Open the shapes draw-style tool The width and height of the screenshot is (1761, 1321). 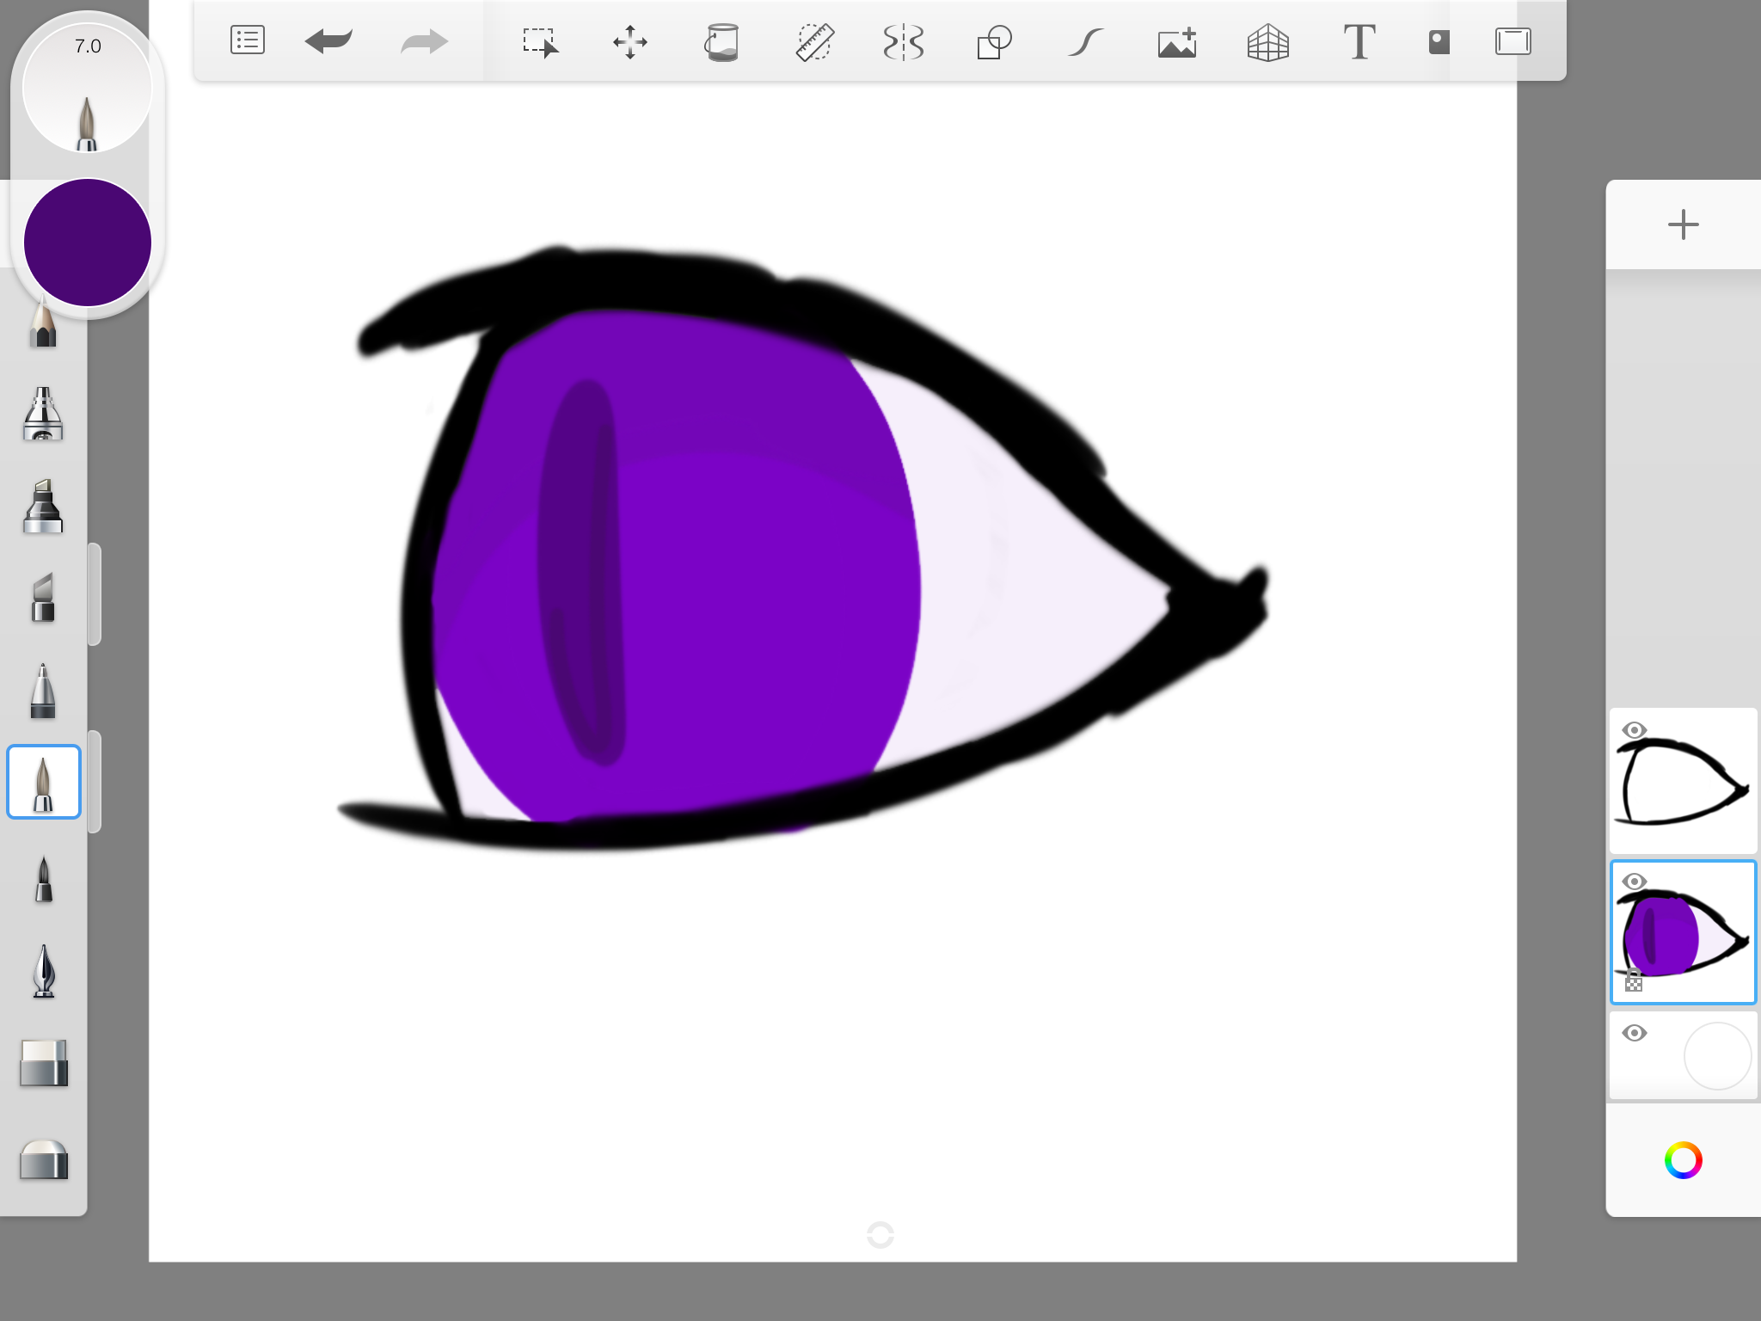[994, 41]
